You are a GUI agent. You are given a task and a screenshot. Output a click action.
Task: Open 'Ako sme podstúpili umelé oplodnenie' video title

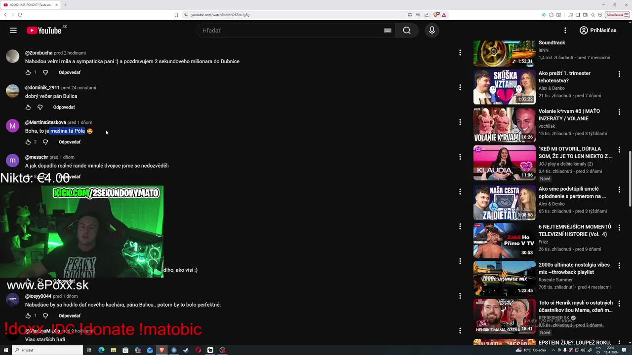click(572, 192)
